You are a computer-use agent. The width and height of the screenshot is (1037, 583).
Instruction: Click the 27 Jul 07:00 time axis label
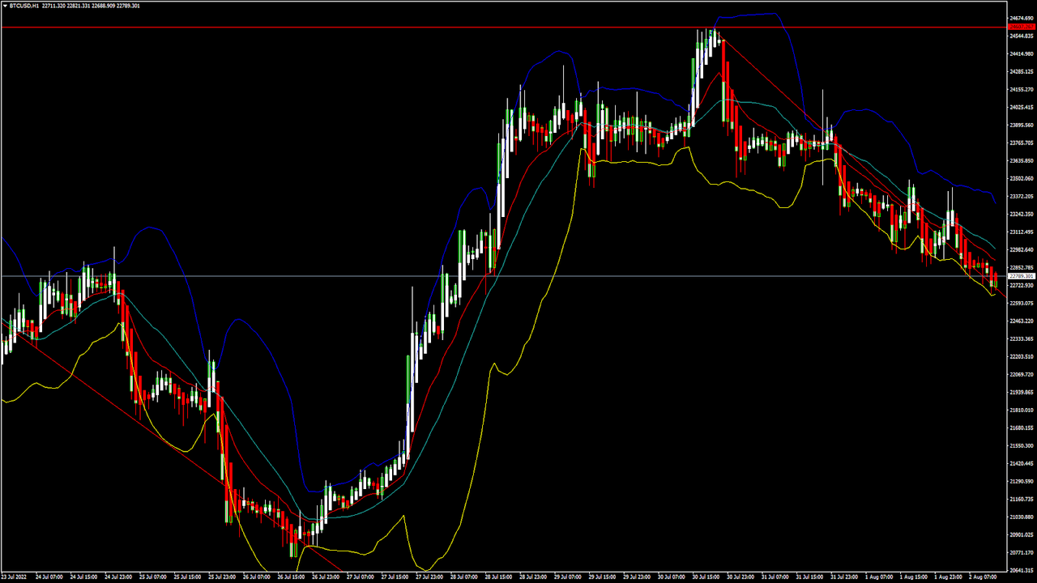[361, 577]
